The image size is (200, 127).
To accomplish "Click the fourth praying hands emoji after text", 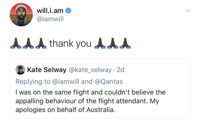I will pyautogui.click(x=100, y=43).
